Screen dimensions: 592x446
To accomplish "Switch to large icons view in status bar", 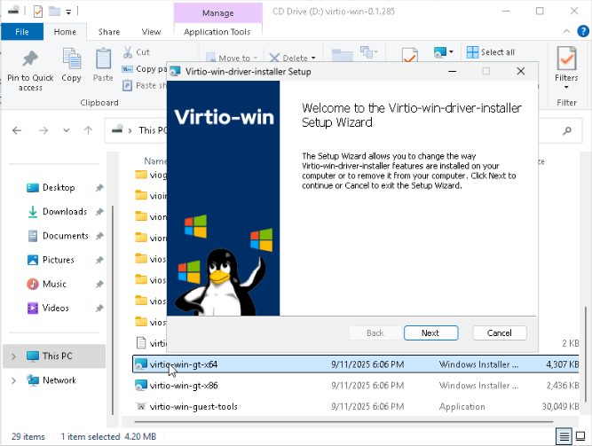I will coord(580,436).
